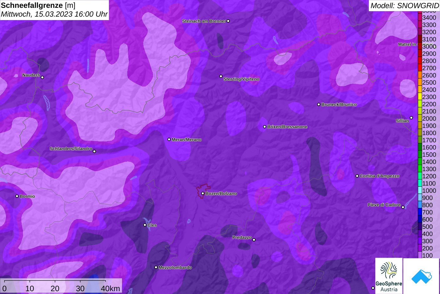Click the 1000 m cyan legend swatch
Viewport: 440px width, 294px height.
(x=420, y=191)
